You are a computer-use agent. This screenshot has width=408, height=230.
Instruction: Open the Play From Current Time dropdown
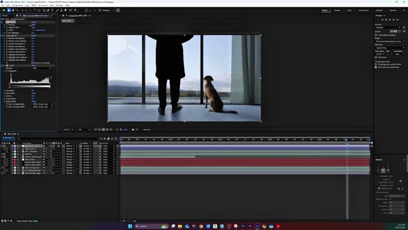coord(390,48)
